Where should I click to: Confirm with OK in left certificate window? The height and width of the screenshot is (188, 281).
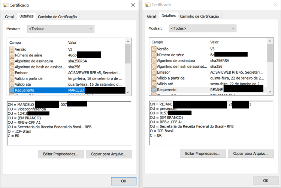point(124,181)
